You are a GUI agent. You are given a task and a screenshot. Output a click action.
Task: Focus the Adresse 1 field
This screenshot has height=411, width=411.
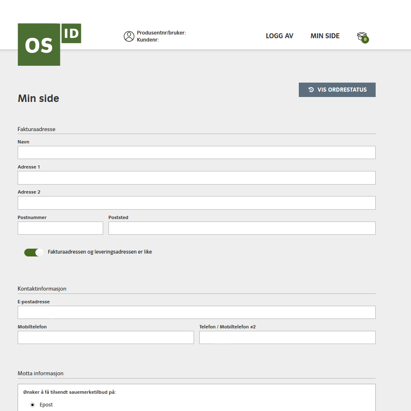point(196,178)
